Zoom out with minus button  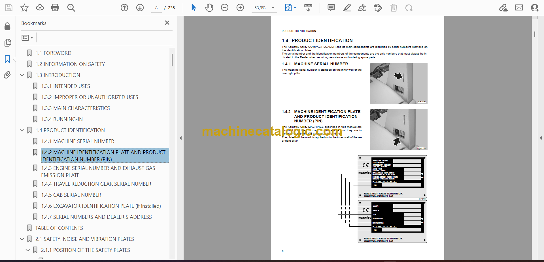[x=225, y=8]
